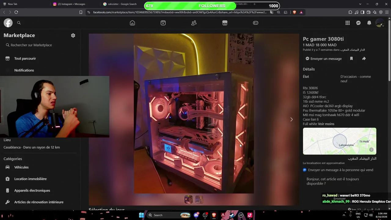
Task: Show hidden system tray icons
Action: tap(344, 215)
